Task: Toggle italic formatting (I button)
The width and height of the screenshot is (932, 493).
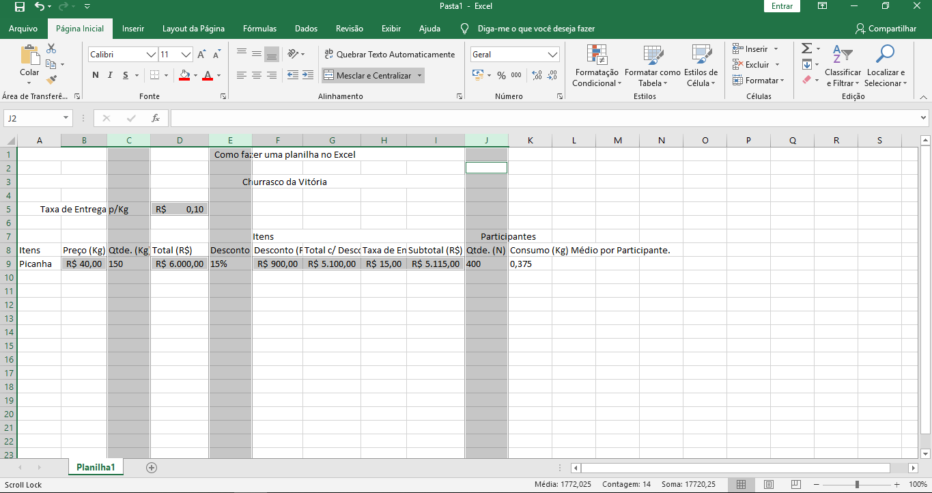Action: (x=109, y=75)
